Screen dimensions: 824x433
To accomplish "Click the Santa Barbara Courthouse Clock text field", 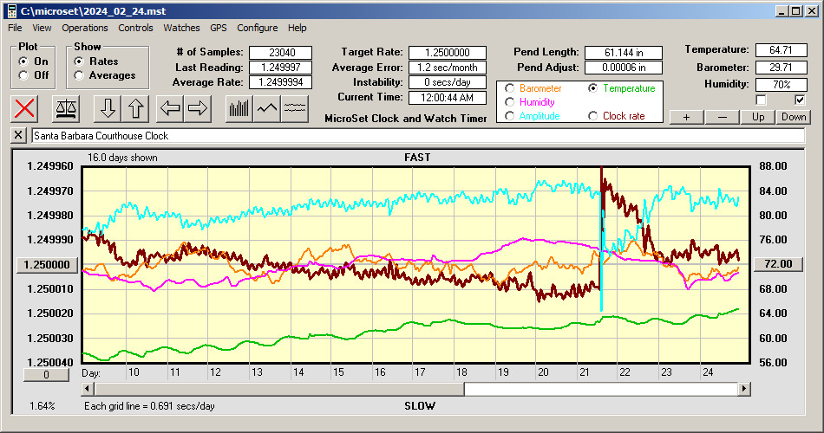I will 416,136.
